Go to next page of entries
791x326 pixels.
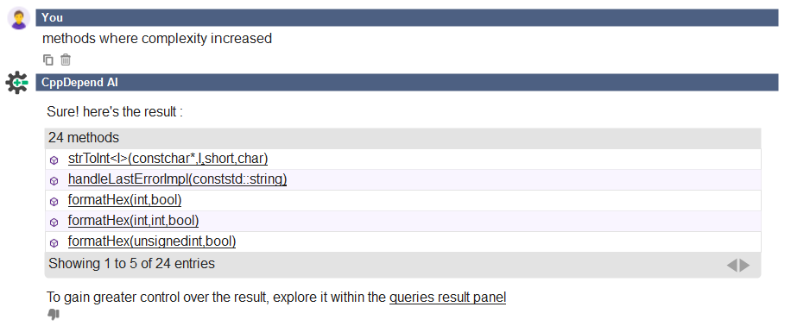[745, 265]
